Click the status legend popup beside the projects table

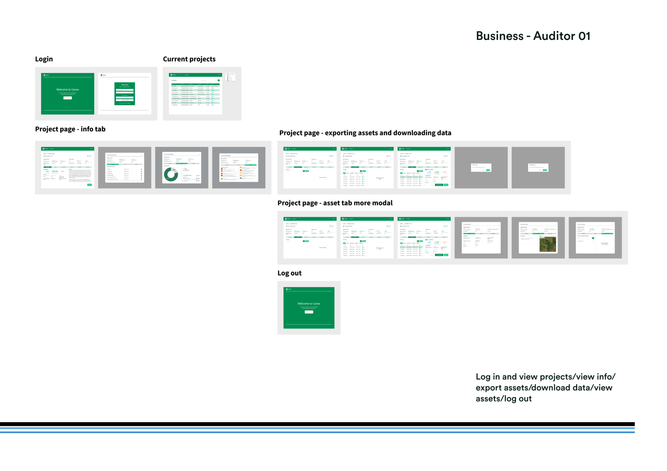tap(230, 77)
